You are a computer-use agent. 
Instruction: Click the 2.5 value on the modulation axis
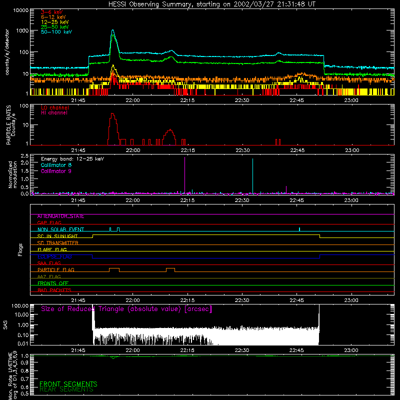[x=25, y=156]
